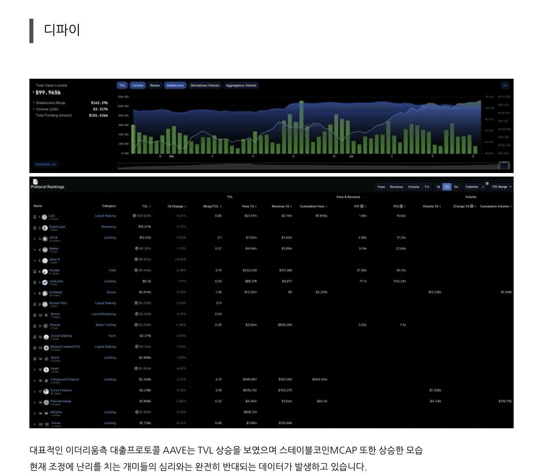Open the TVL Range dropdown

[x=501, y=187]
